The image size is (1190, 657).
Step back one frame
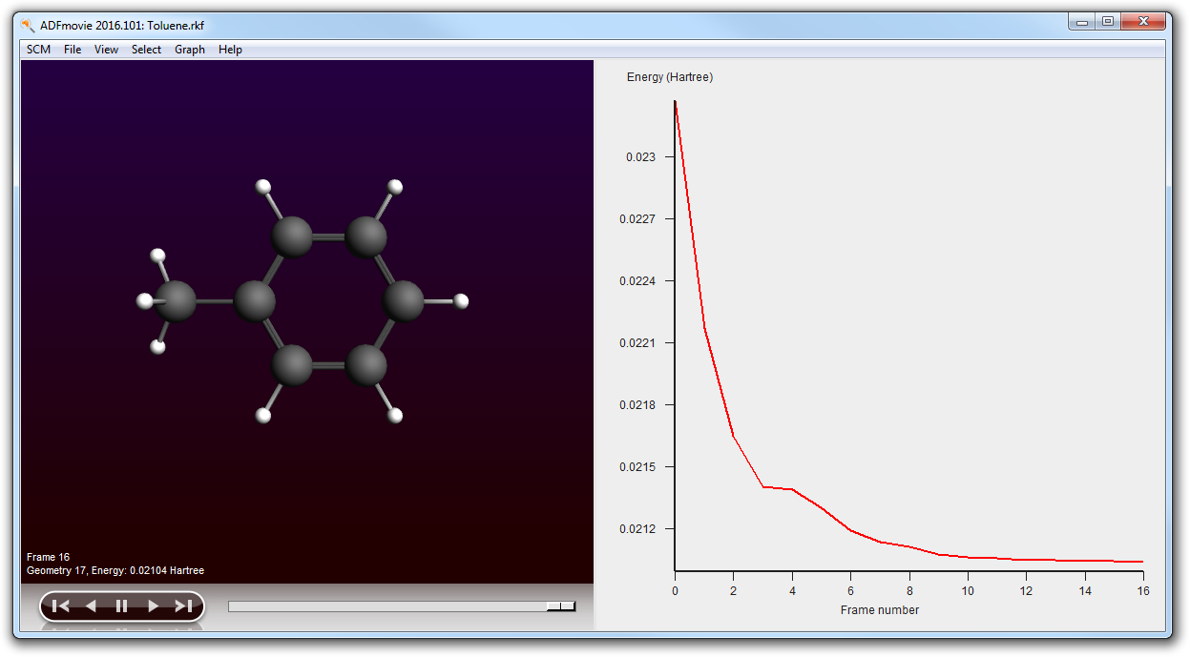pyautogui.click(x=91, y=606)
